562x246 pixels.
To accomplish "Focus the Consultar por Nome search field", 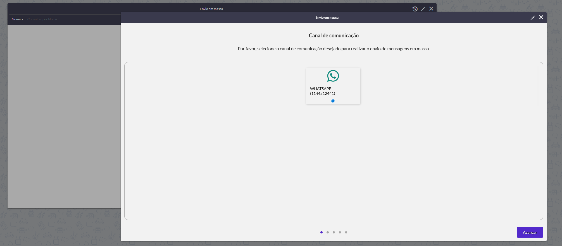I will pos(73,19).
